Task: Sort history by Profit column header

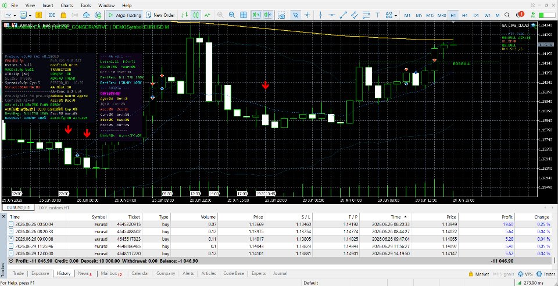Action: pos(507,217)
